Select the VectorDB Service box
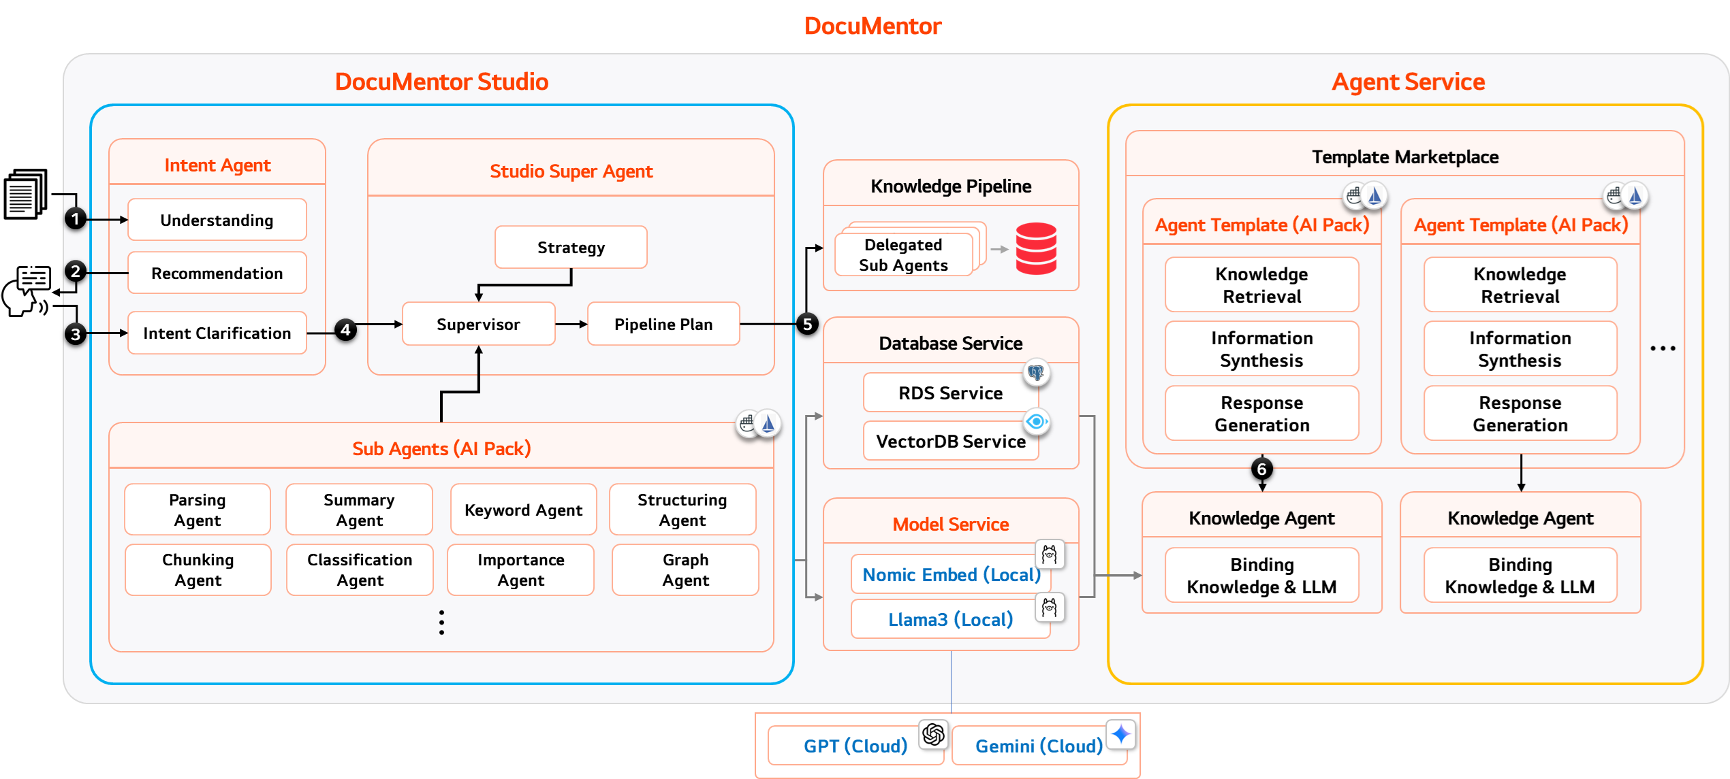 coord(951,441)
